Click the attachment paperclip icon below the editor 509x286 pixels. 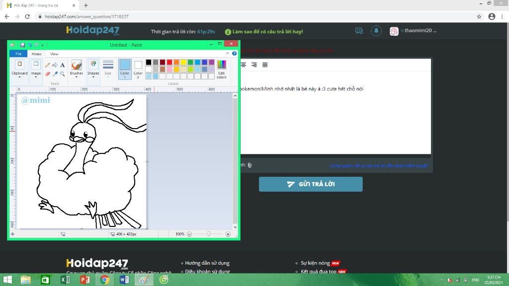click(250, 165)
